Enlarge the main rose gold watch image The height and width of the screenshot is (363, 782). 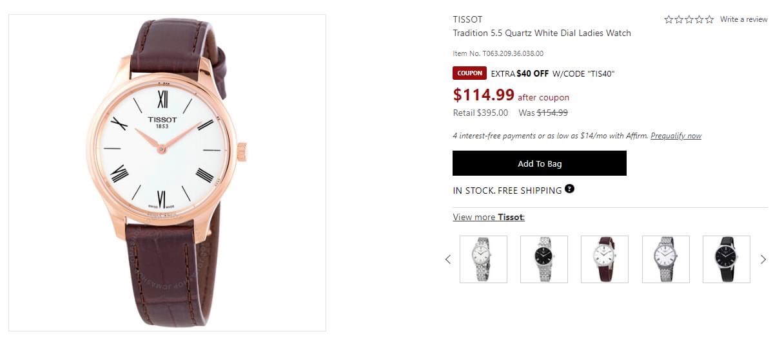click(x=167, y=172)
